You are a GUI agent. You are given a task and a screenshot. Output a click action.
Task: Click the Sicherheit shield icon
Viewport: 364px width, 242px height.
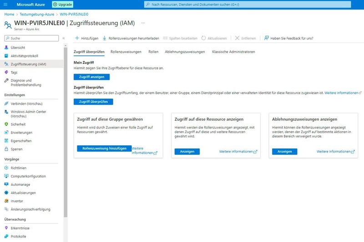click(6, 124)
